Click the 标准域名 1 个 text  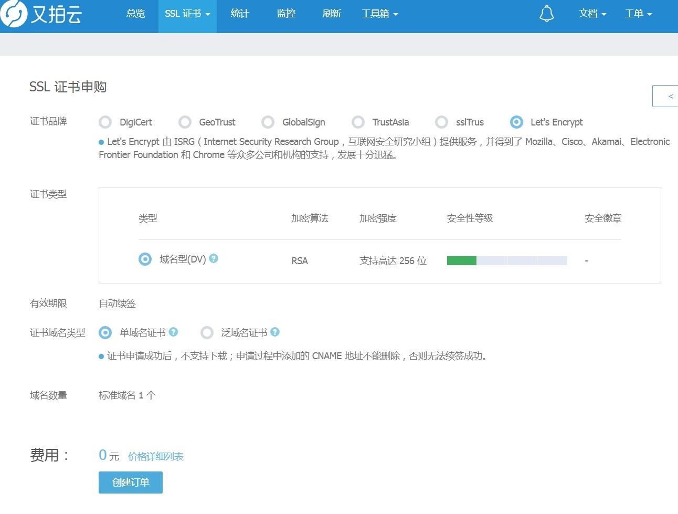click(x=128, y=395)
